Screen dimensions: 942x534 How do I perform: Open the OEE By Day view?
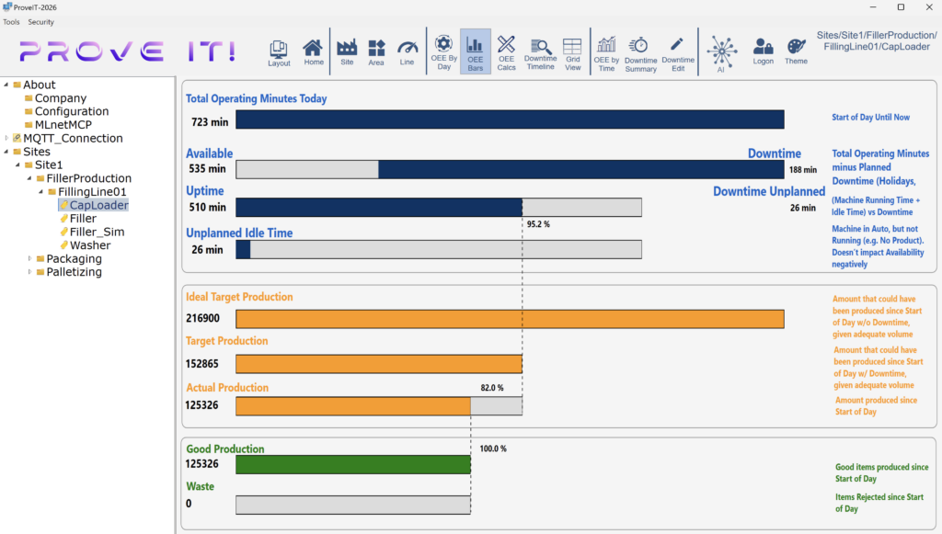(x=444, y=51)
